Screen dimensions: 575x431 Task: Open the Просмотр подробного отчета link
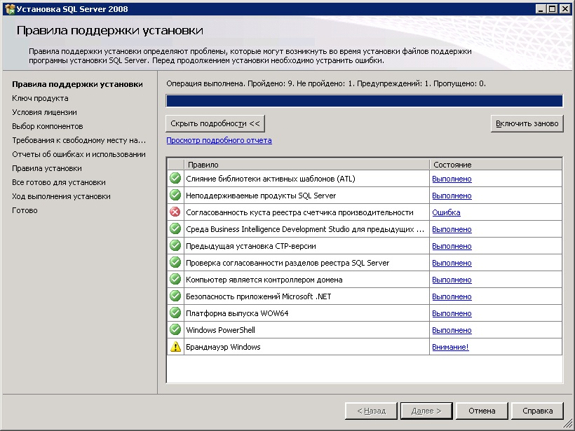point(219,140)
